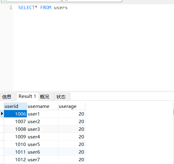Select cell with userid 1008
The height and width of the screenshot is (164, 174).
(15, 129)
